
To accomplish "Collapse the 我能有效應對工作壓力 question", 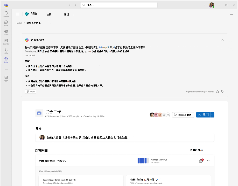I will 208,161.
